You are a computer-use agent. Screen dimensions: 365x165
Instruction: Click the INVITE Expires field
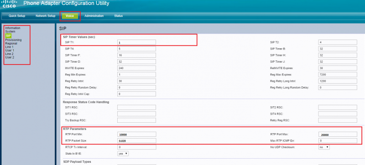(x=136, y=68)
